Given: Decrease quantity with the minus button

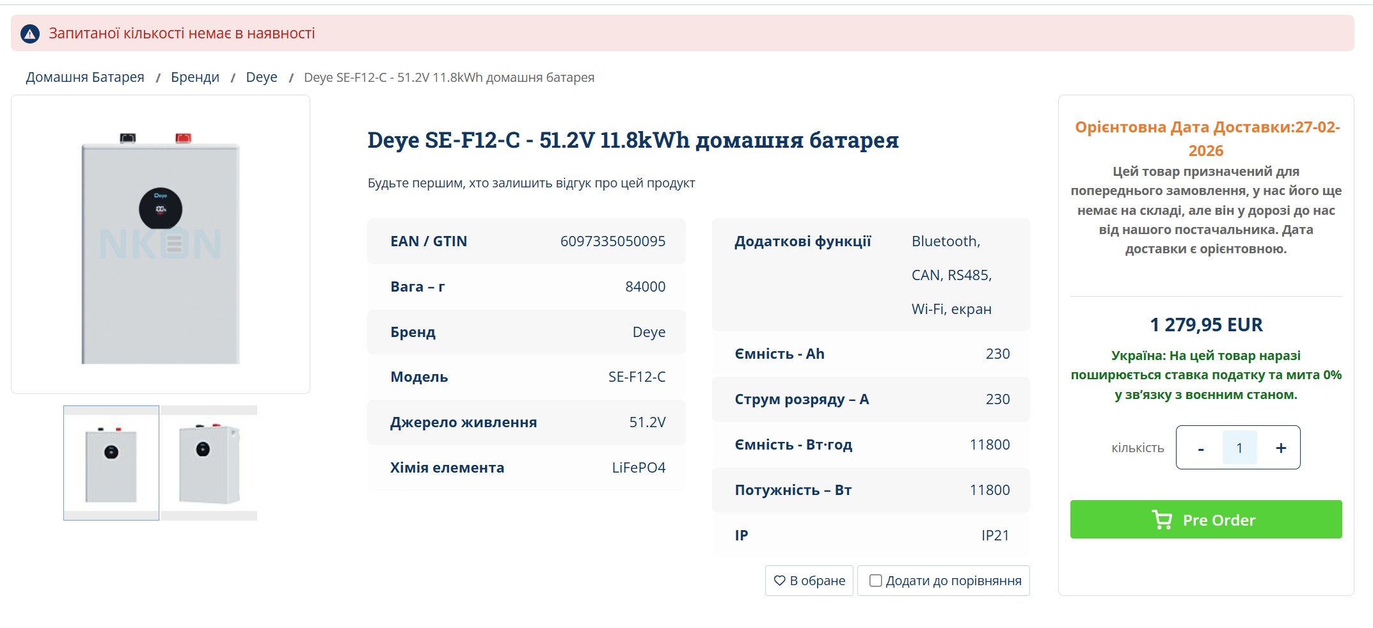Looking at the screenshot, I should tap(1201, 448).
